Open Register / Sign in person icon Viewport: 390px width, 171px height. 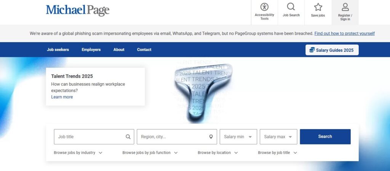coord(345,7)
